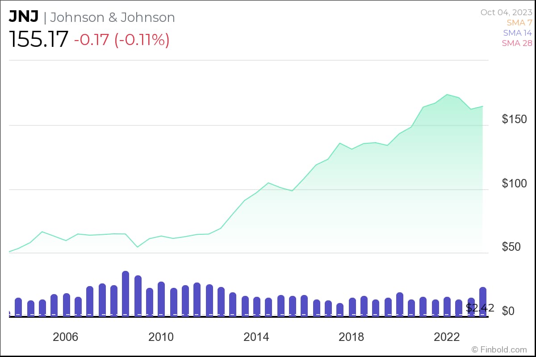Image resolution: width=536 pixels, height=357 pixels.
Task: Click the Oct 04, 2023 date label
Action: click(506, 12)
